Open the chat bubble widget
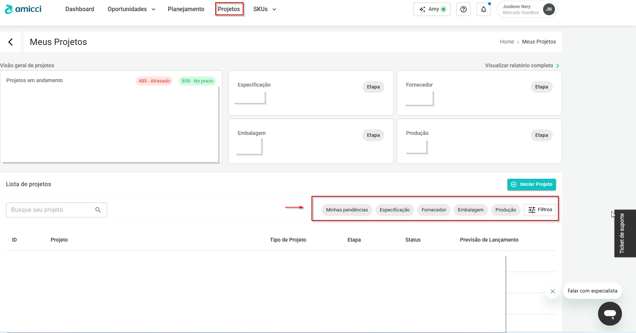This screenshot has width=636, height=333. (610, 314)
